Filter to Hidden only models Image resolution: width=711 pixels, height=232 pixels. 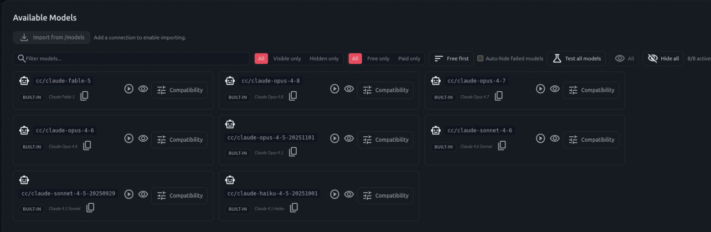[324, 58]
